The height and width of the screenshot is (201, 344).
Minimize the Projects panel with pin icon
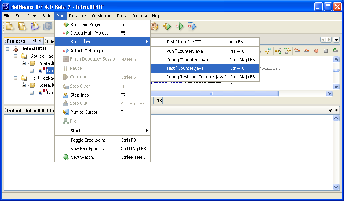click(x=35, y=41)
